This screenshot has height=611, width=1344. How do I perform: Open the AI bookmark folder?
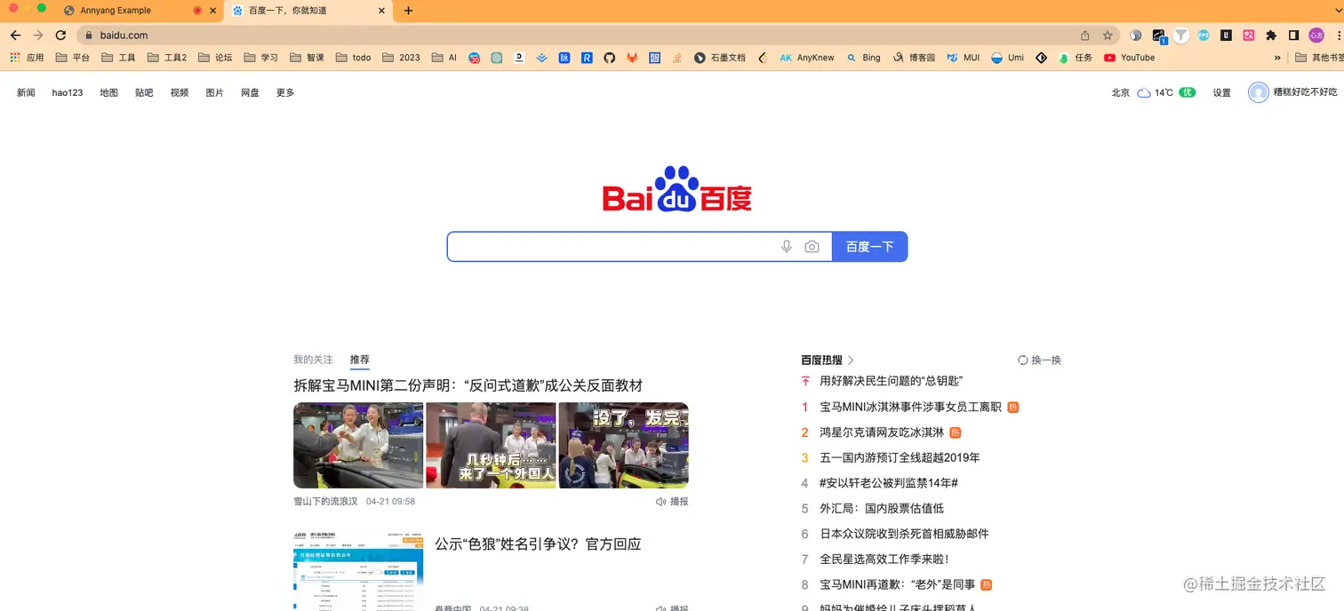click(x=444, y=58)
